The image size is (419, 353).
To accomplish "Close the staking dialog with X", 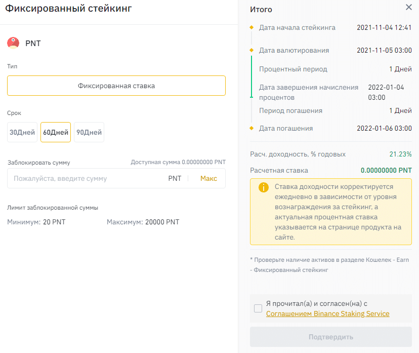I will tap(409, 7).
